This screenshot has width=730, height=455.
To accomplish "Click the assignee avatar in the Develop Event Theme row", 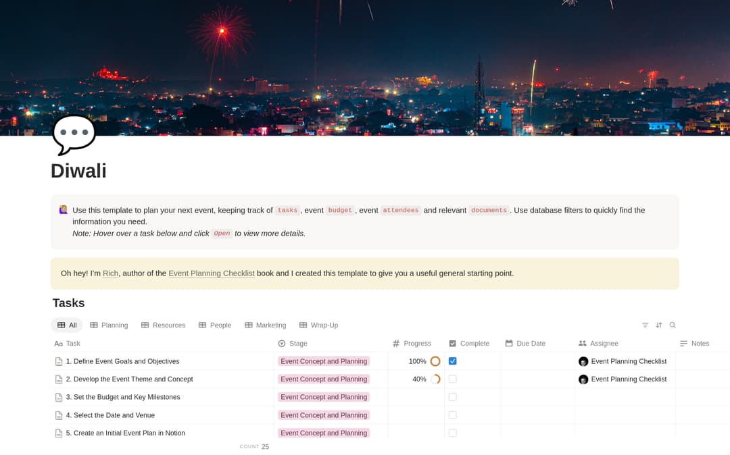I will pyautogui.click(x=583, y=379).
